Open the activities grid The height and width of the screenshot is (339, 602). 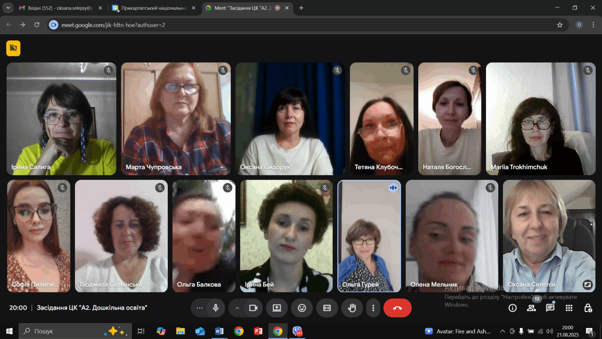coord(569,308)
